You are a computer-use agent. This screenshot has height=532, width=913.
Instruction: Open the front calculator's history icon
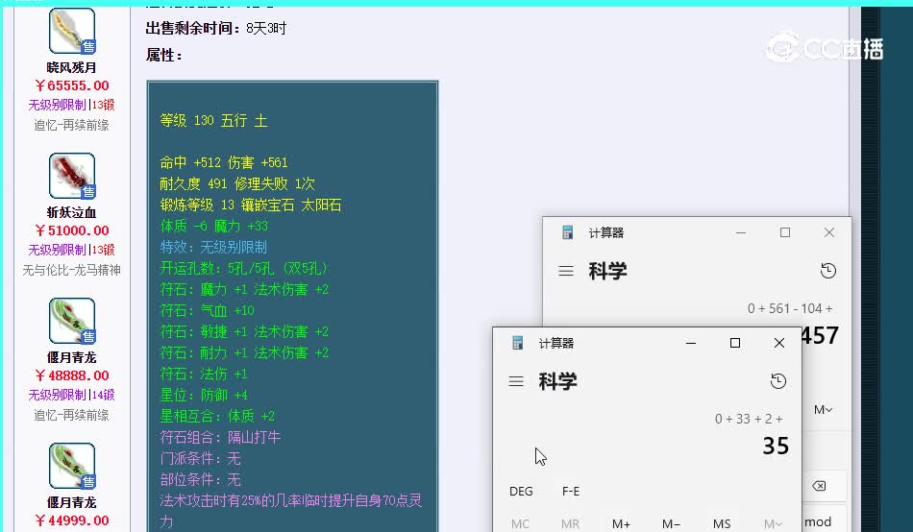[x=777, y=381]
